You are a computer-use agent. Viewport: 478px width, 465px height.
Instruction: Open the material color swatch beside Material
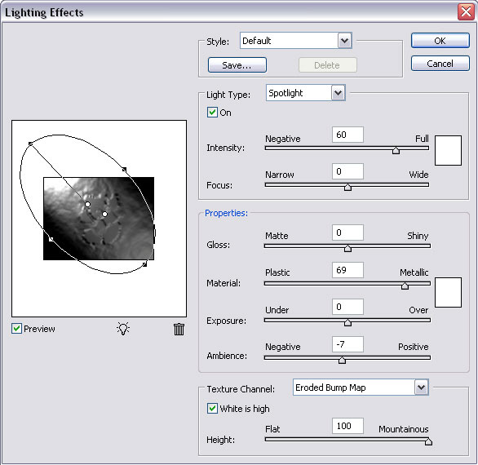[448, 292]
